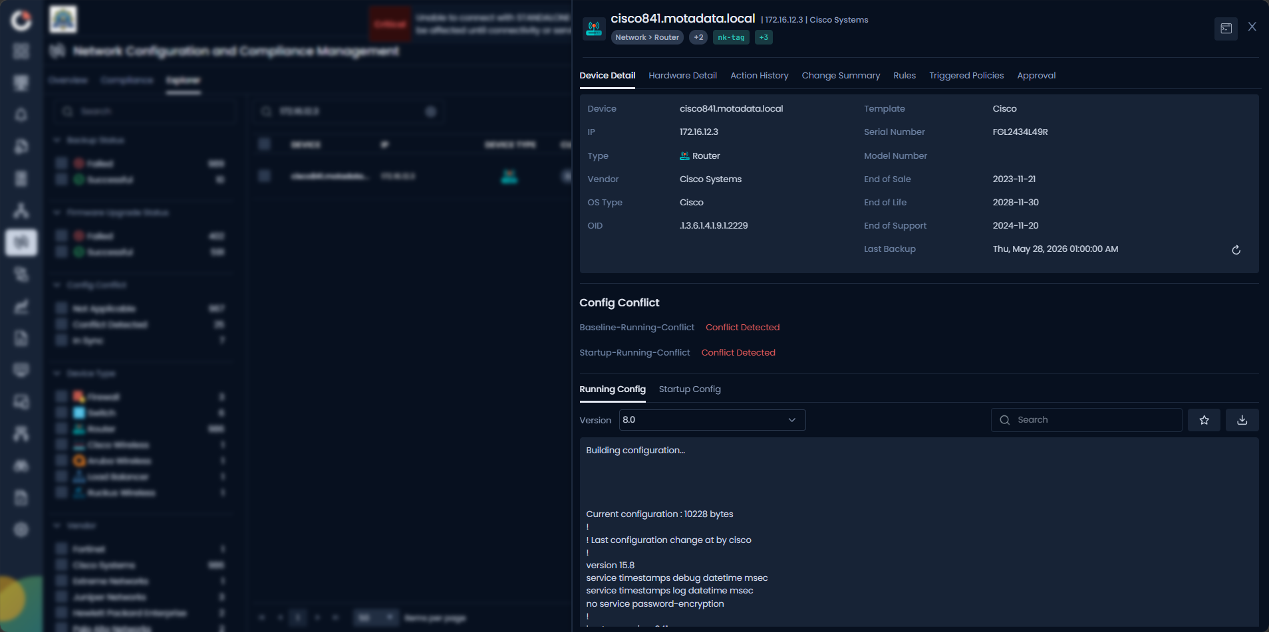Click the Router type icon
This screenshot has width=1269, height=632.
click(x=684, y=156)
